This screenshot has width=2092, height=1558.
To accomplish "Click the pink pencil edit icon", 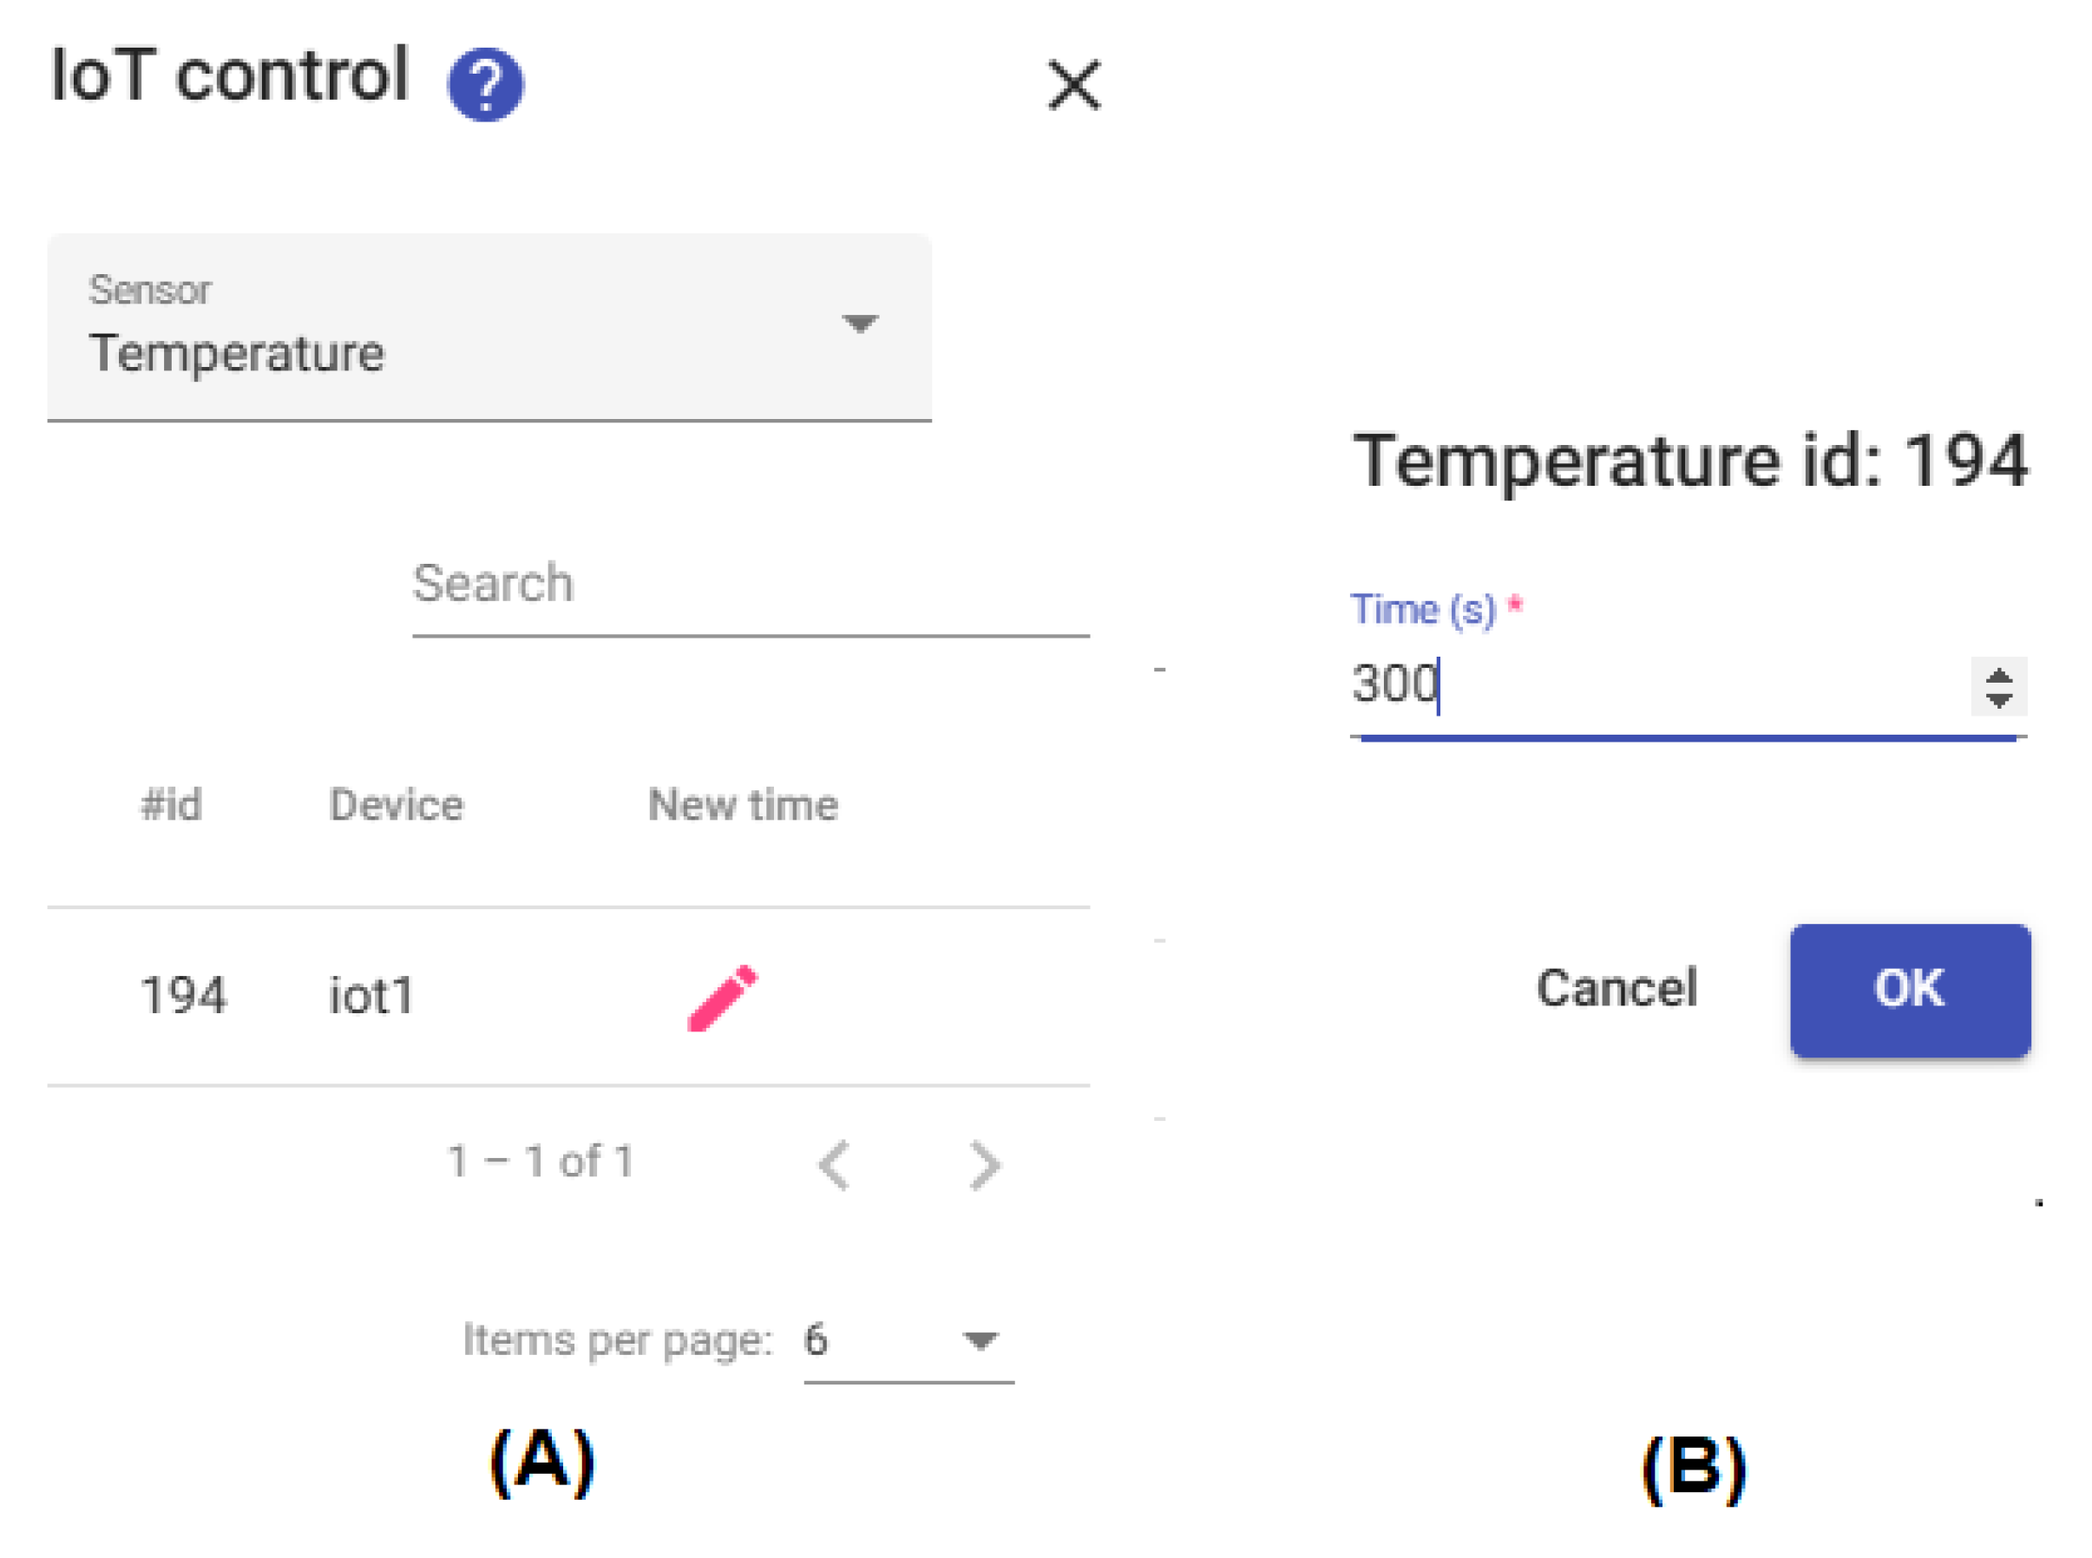I will 722,997.
